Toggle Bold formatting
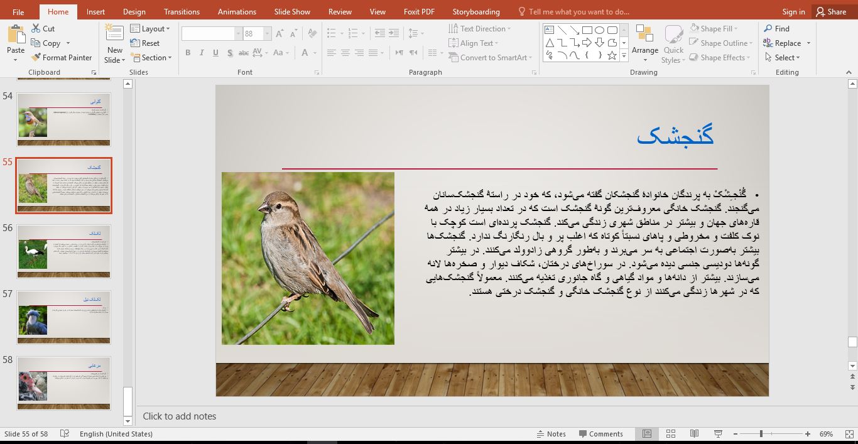Image resolution: width=858 pixels, height=444 pixels. point(187,53)
